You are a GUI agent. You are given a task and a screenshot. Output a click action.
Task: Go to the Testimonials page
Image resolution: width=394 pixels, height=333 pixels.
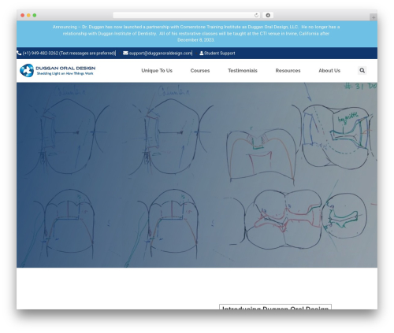243,71
